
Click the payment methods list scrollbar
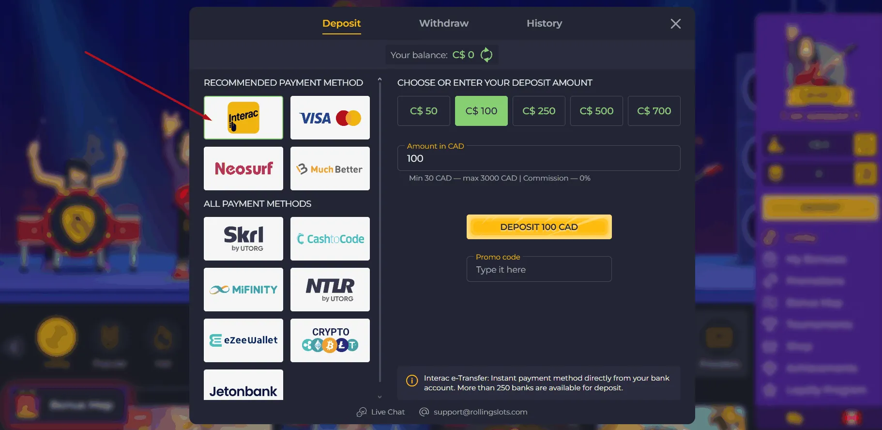tap(380, 232)
